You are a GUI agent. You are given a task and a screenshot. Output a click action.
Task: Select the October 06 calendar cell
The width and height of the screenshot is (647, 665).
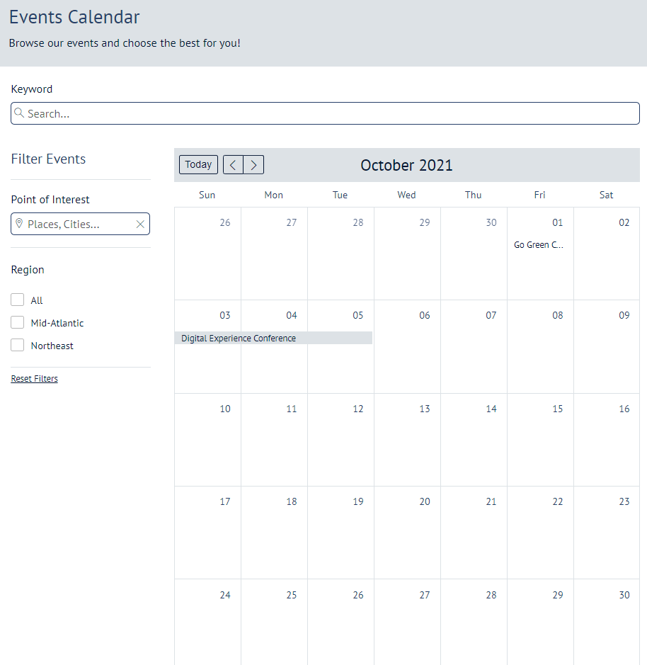pyautogui.click(x=406, y=346)
